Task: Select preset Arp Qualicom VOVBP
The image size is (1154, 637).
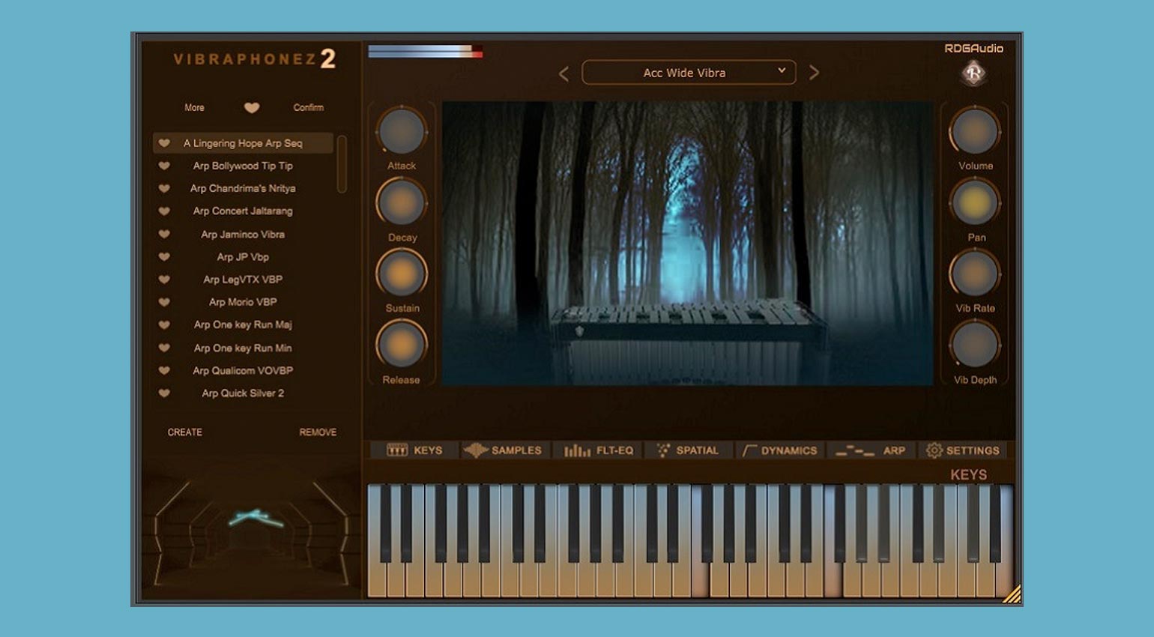Action: pyautogui.click(x=243, y=370)
